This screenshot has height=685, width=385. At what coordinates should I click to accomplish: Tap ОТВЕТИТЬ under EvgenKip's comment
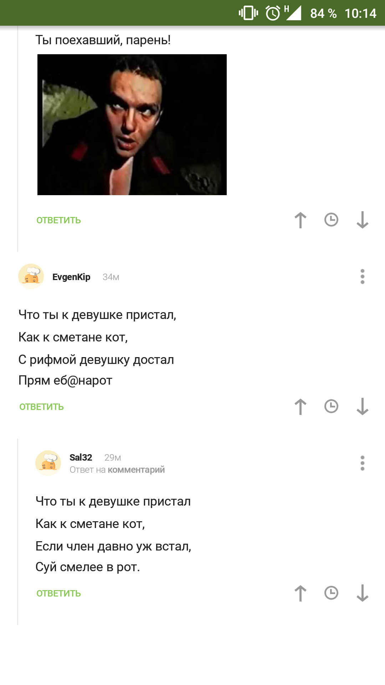coord(42,407)
